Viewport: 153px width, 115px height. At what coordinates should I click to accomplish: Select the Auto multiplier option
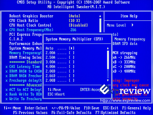60,48
